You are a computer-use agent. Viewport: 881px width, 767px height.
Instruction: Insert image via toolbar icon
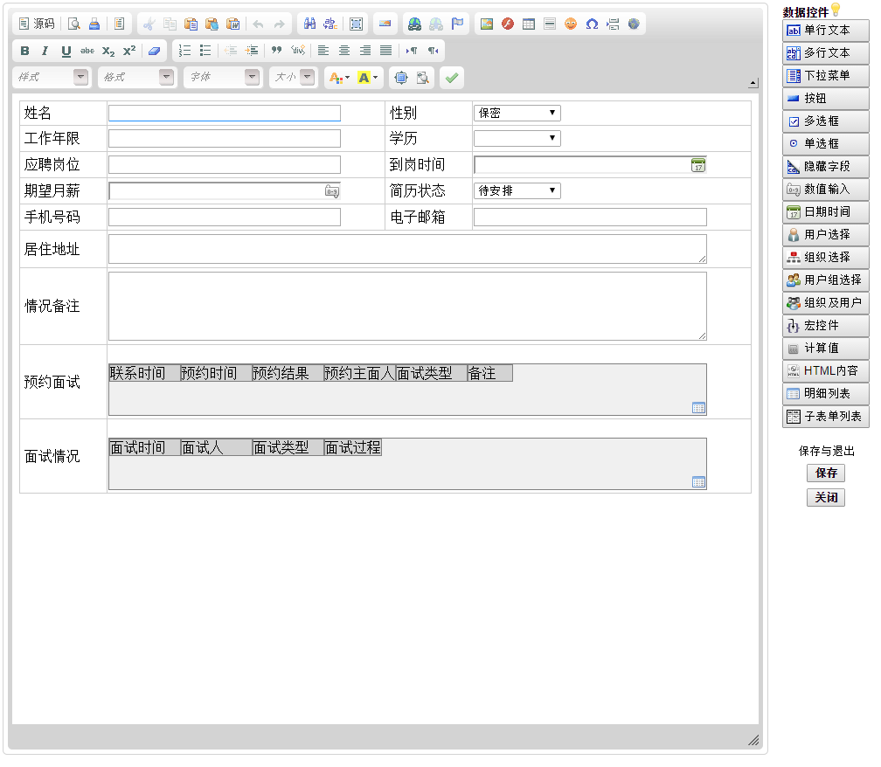[487, 24]
